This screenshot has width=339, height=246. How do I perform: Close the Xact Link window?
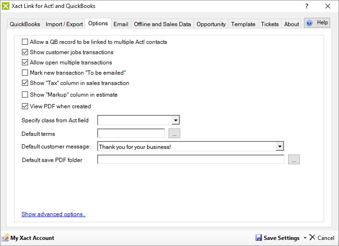point(328,6)
